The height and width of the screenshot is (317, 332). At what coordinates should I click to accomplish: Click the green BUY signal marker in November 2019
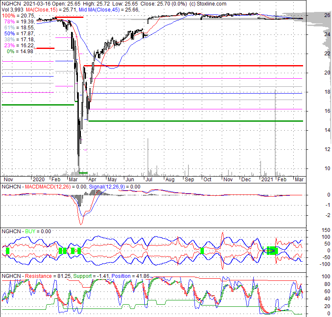(8, 251)
